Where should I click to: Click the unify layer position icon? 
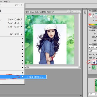point(94,54)
